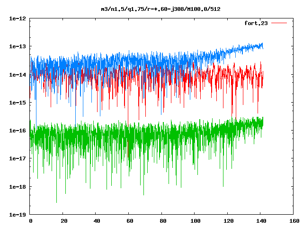Click the 100 x-axis label
The height and width of the screenshot is (227, 303).
coord(196,221)
